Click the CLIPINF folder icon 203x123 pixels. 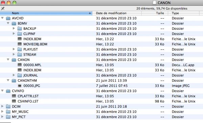(20, 34)
